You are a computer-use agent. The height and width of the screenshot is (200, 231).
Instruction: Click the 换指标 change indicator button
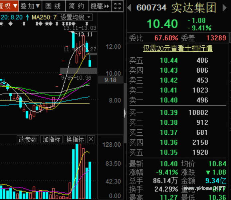pos(75,139)
